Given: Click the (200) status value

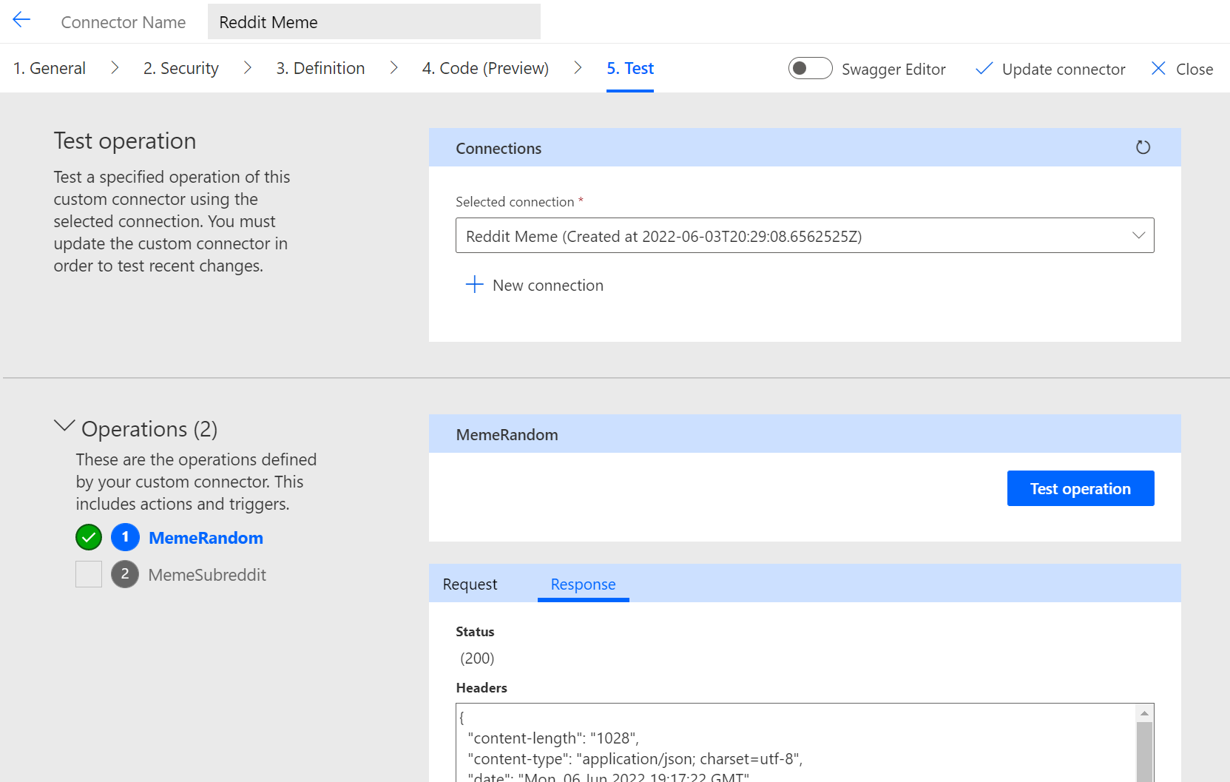Looking at the screenshot, I should pyautogui.click(x=477, y=658).
